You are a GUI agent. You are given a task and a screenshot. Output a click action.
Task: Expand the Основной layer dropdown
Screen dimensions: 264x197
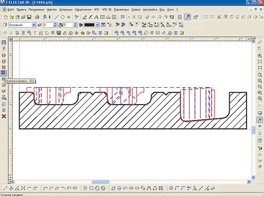[x=34, y=25]
